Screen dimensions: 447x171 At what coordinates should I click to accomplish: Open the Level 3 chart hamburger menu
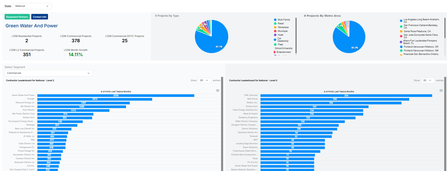click(x=441, y=91)
